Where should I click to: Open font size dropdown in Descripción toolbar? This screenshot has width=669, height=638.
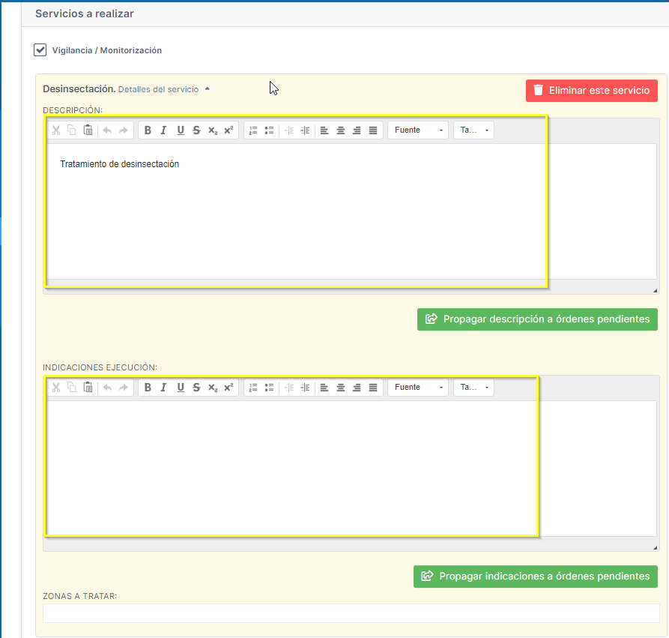pyautogui.click(x=473, y=130)
